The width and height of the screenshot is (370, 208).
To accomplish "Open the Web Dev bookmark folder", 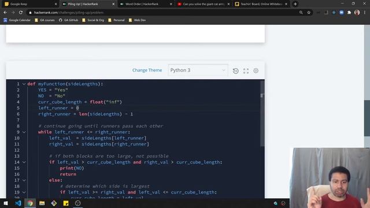I will [137, 20].
